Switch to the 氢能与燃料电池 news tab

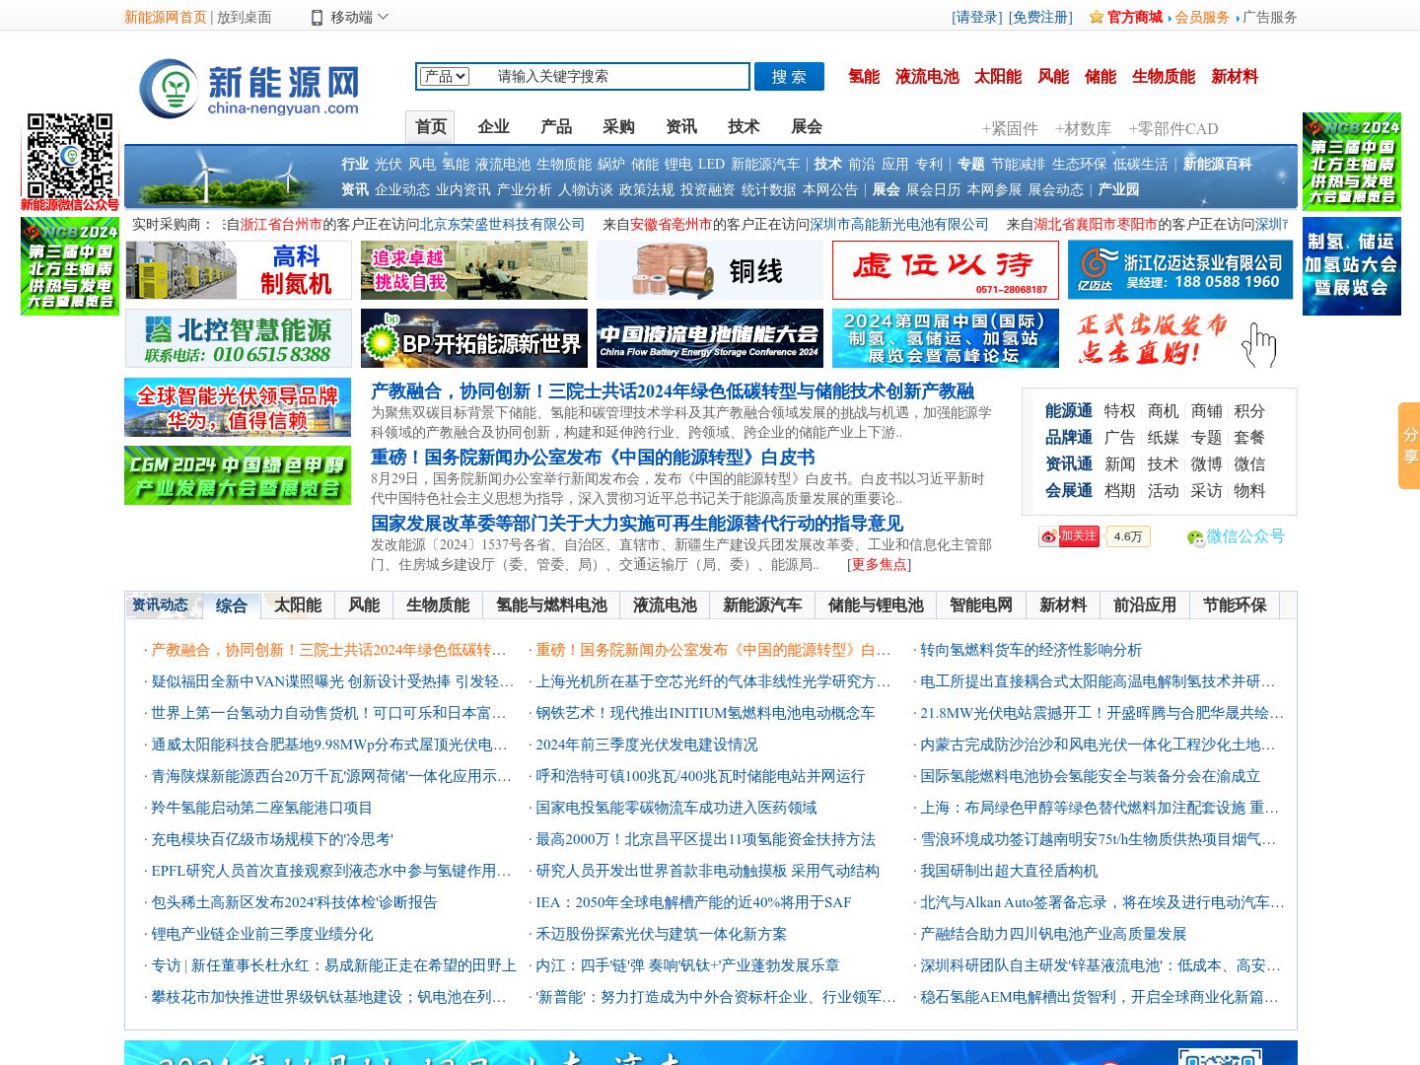click(x=551, y=605)
